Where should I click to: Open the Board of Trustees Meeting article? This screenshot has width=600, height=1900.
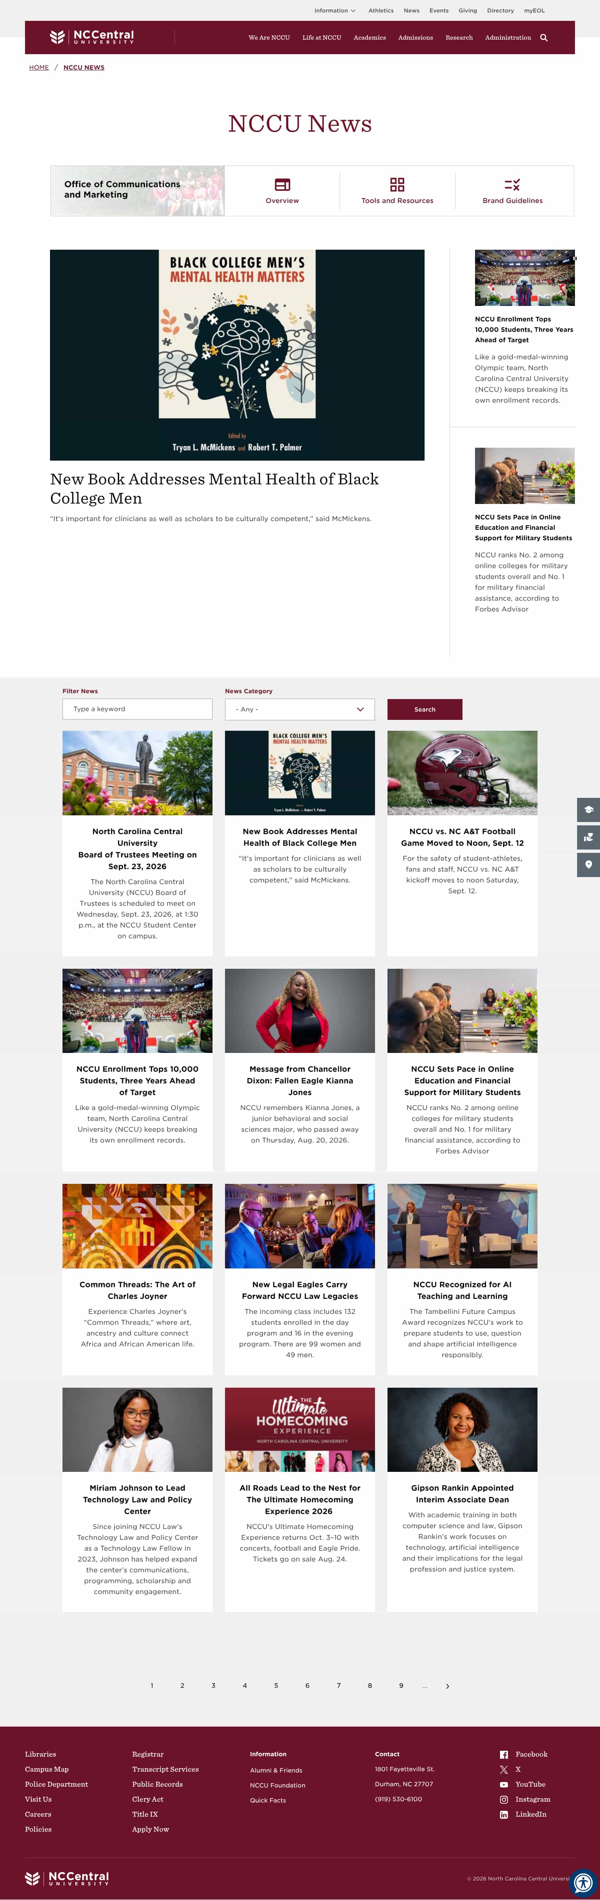click(137, 849)
